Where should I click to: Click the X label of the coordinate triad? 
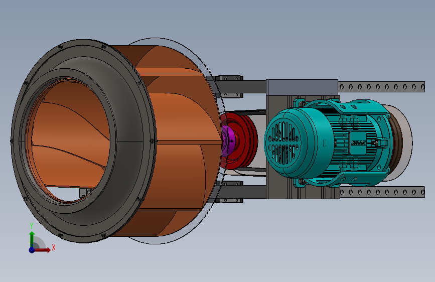coord(54,247)
